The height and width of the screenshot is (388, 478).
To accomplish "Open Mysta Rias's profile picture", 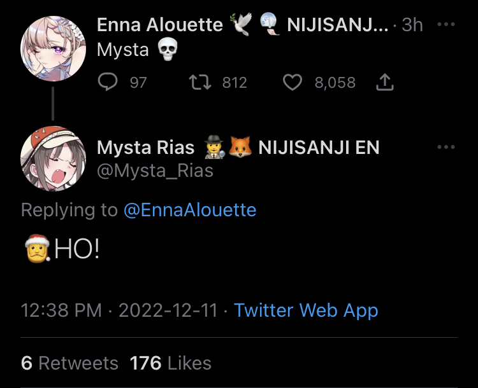I will tap(53, 158).
